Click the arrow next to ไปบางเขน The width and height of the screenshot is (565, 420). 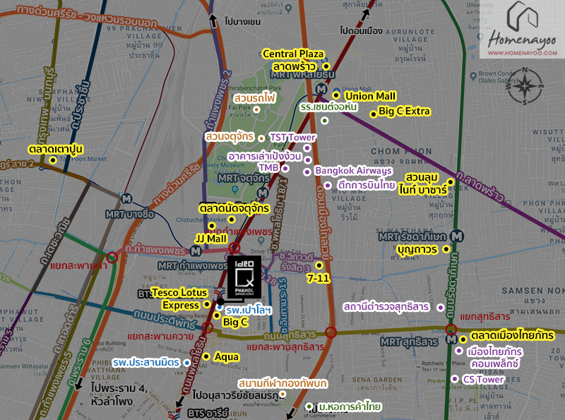coord(213,20)
